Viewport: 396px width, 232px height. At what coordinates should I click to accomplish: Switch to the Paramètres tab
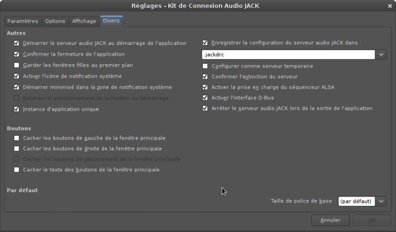pyautogui.click(x=22, y=21)
